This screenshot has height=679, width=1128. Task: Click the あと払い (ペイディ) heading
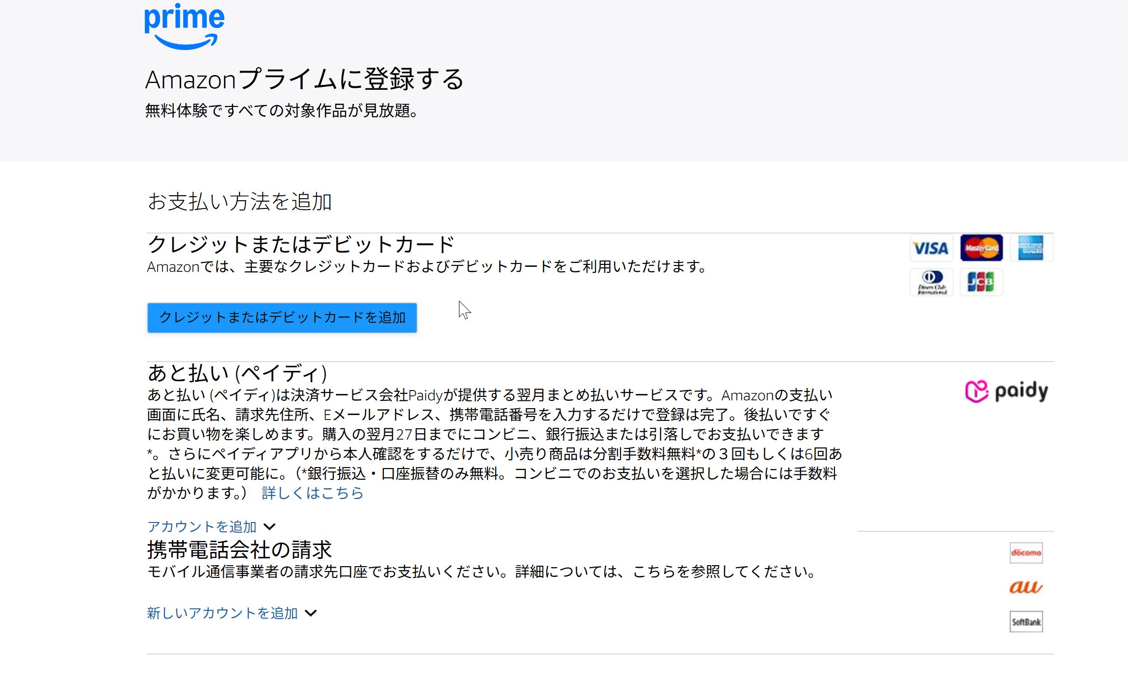(237, 373)
